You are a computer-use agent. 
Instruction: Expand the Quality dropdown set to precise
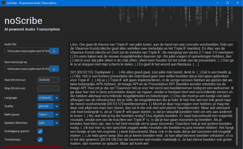tap(56, 106)
